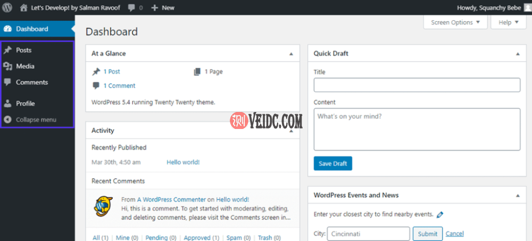The width and height of the screenshot is (532, 241).
Task: Click the user avatar beside Howdy
Action: tap(527, 8)
